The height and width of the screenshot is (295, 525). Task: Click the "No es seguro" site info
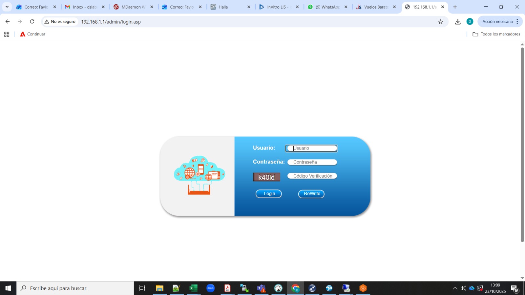tap(60, 22)
